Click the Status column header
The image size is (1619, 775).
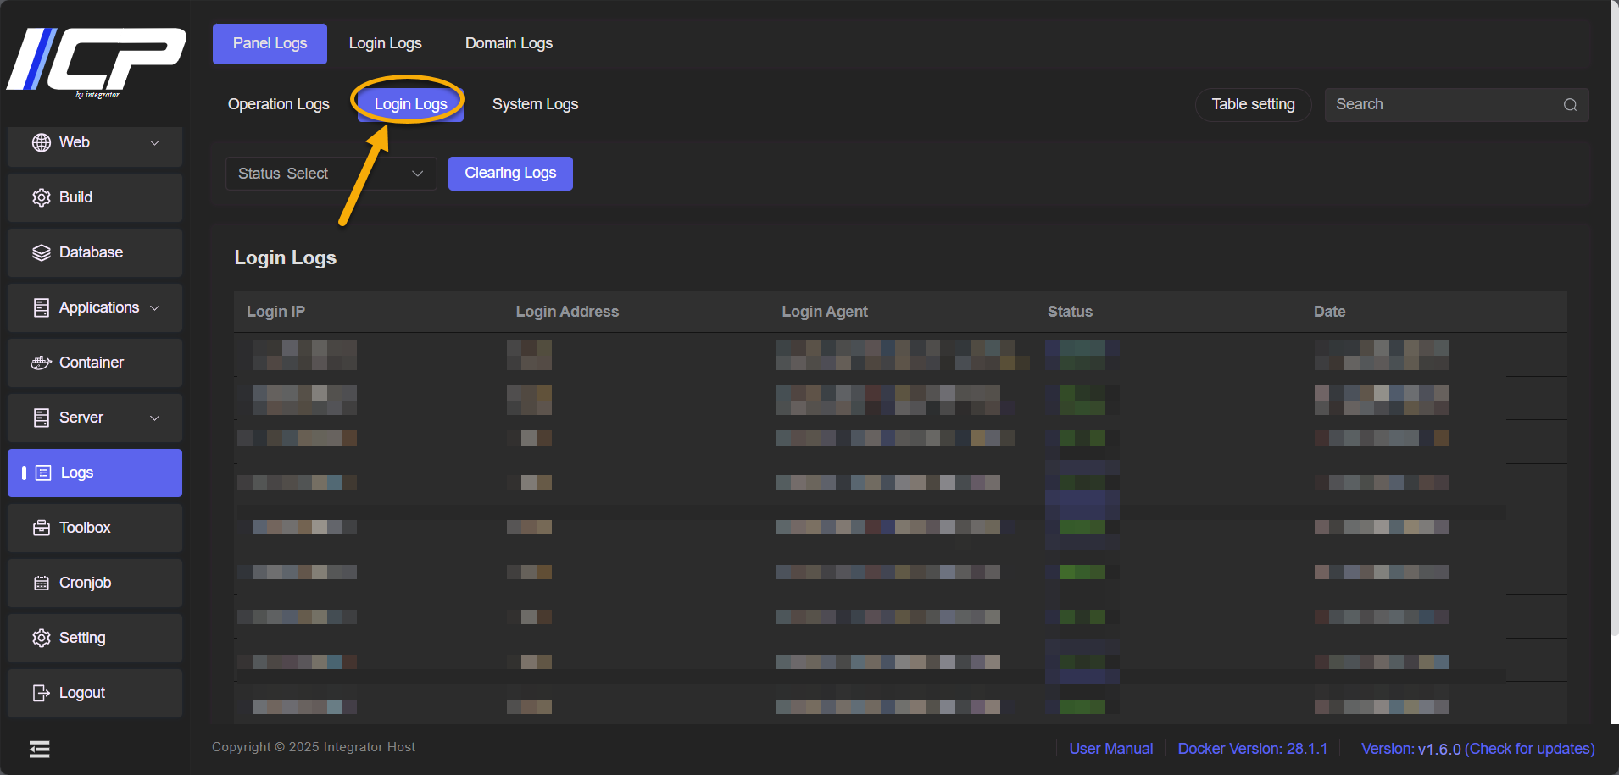(x=1070, y=312)
